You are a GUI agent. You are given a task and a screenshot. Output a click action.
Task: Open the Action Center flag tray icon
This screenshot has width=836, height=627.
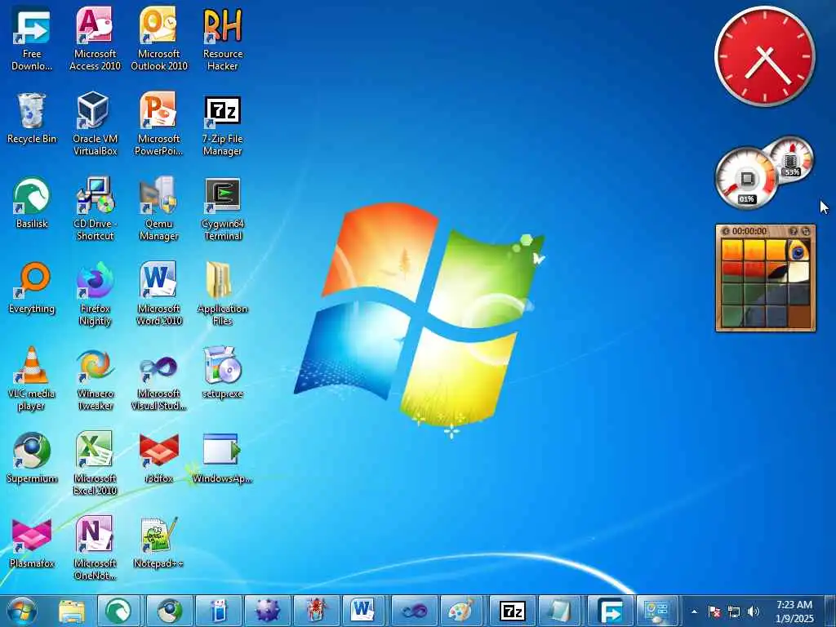click(x=714, y=611)
